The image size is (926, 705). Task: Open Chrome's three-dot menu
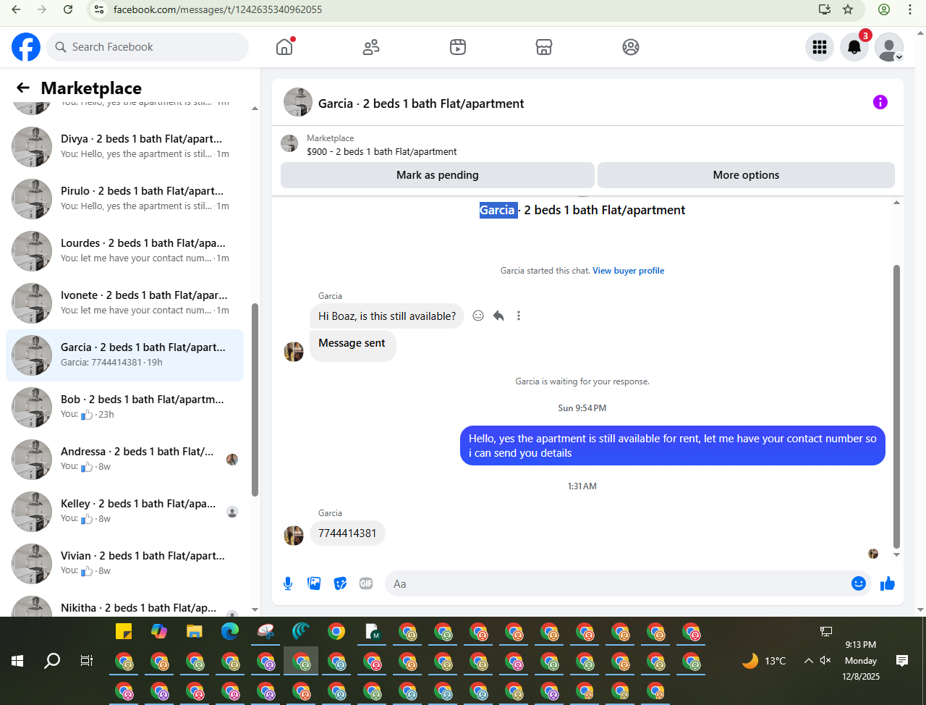[910, 9]
